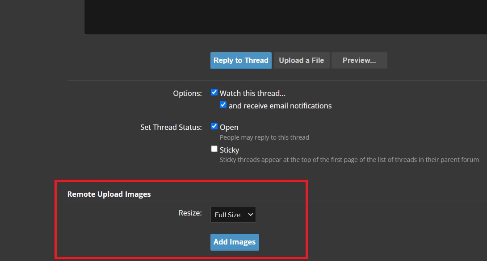
Task: Click the chevron arrow in the Resize combo box
Action: pyautogui.click(x=251, y=215)
